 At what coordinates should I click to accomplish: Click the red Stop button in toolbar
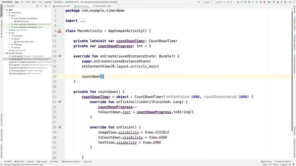click(265, 2)
